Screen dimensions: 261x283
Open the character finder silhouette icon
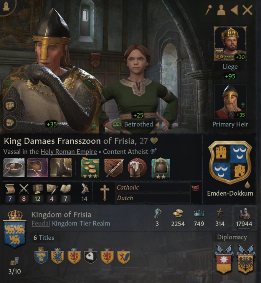tap(221, 10)
